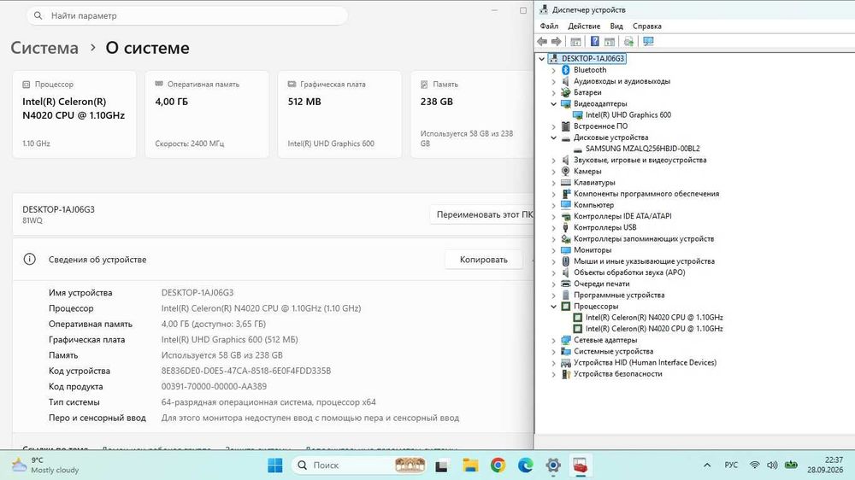Launch Google Chrome from the taskbar
Image resolution: width=855 pixels, height=480 pixels.
tap(498, 465)
